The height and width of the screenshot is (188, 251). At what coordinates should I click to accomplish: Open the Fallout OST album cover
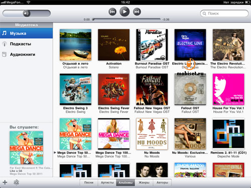point(190,89)
